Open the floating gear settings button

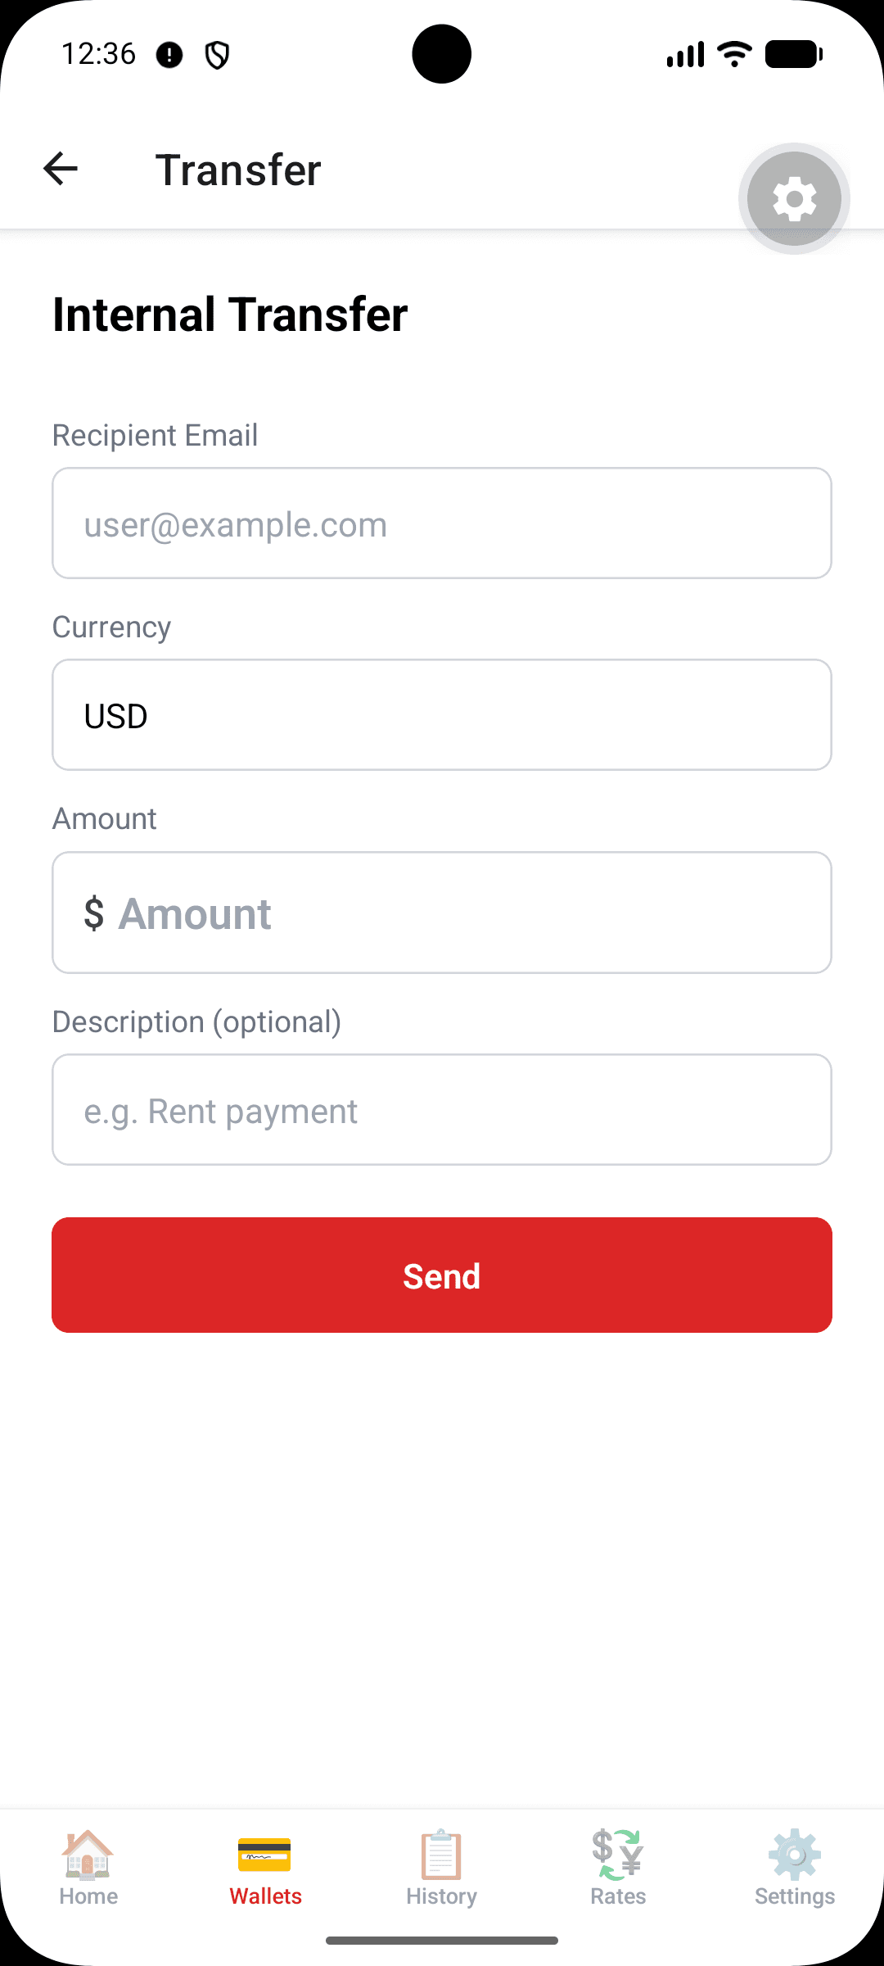(794, 199)
